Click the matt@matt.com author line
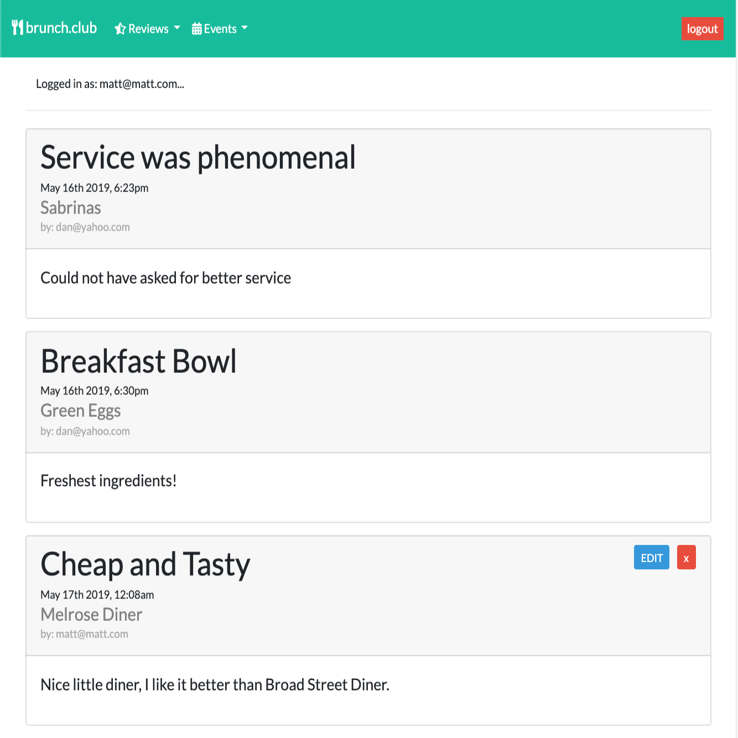 [x=84, y=635]
